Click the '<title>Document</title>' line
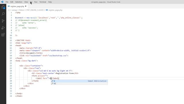184x104 pixels. coord(31,53)
